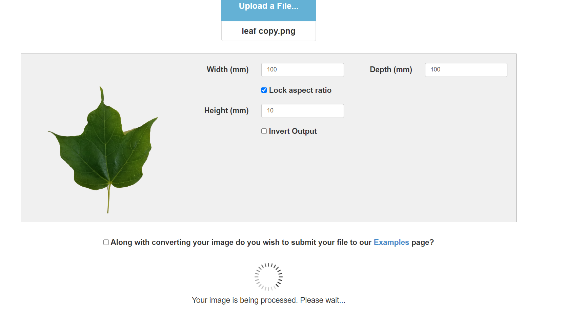The width and height of the screenshot is (564, 313).
Task: Click the loading spinner icon
Action: pyautogui.click(x=268, y=276)
